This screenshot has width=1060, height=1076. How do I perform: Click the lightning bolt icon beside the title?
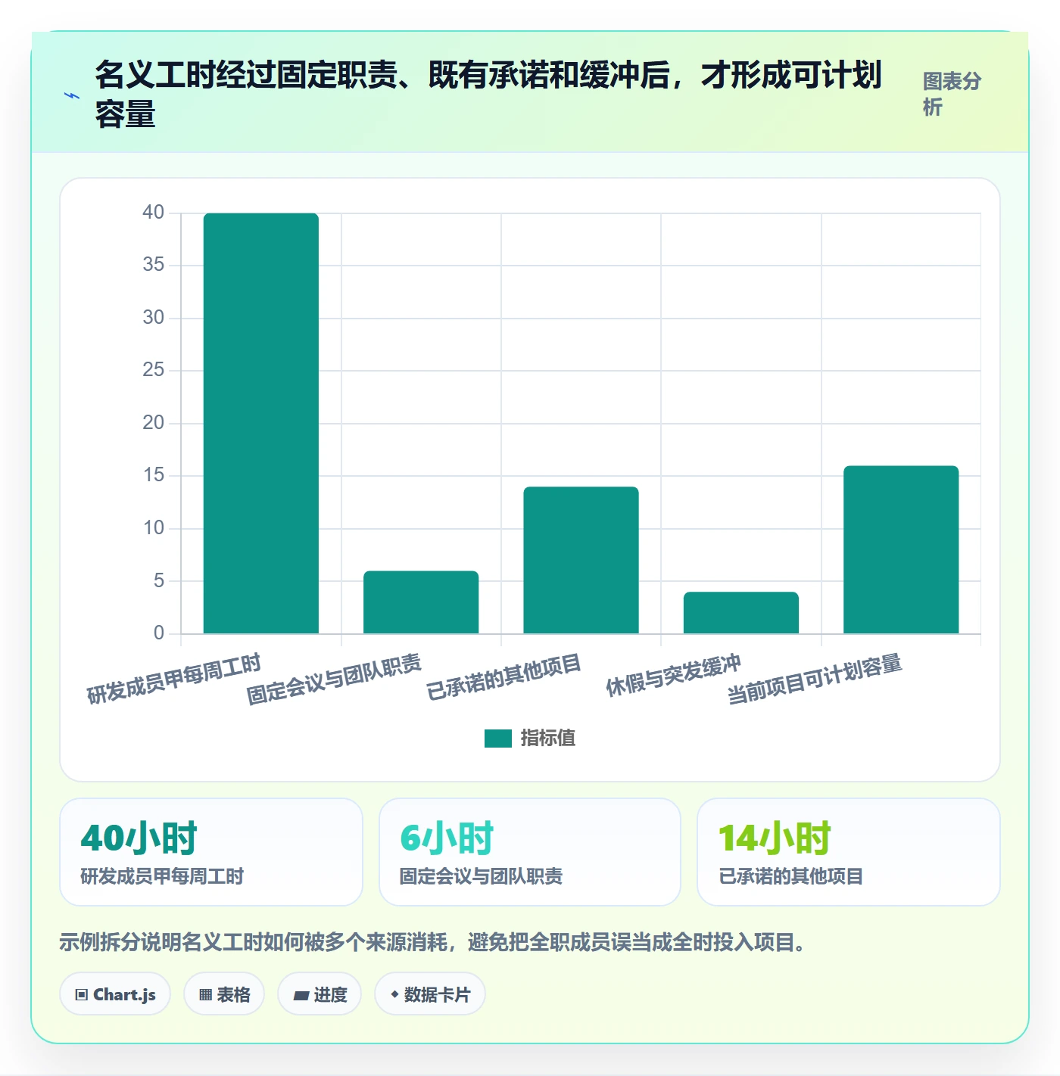point(72,96)
